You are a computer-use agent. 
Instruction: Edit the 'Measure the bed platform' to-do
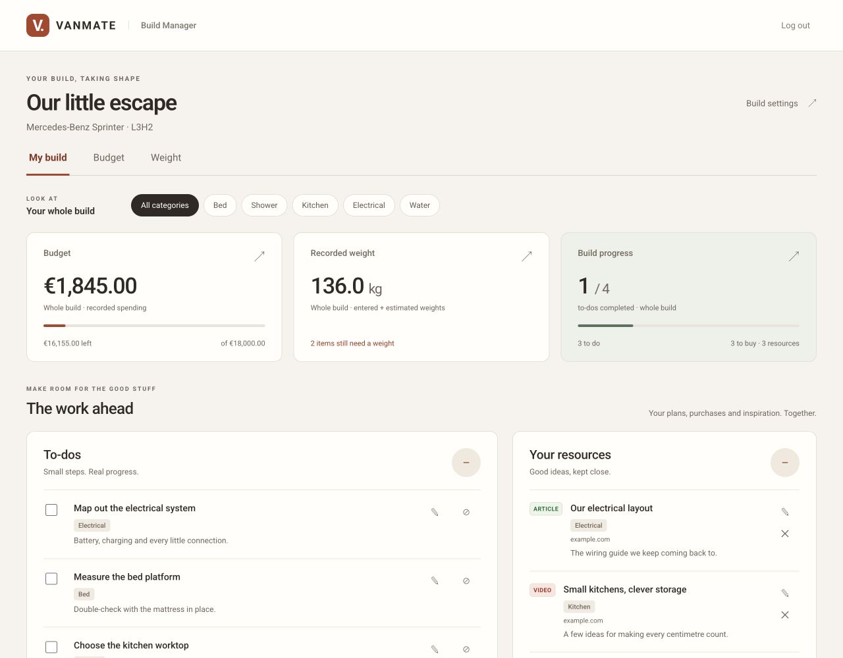[435, 580]
